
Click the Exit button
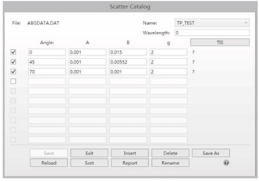click(89, 153)
